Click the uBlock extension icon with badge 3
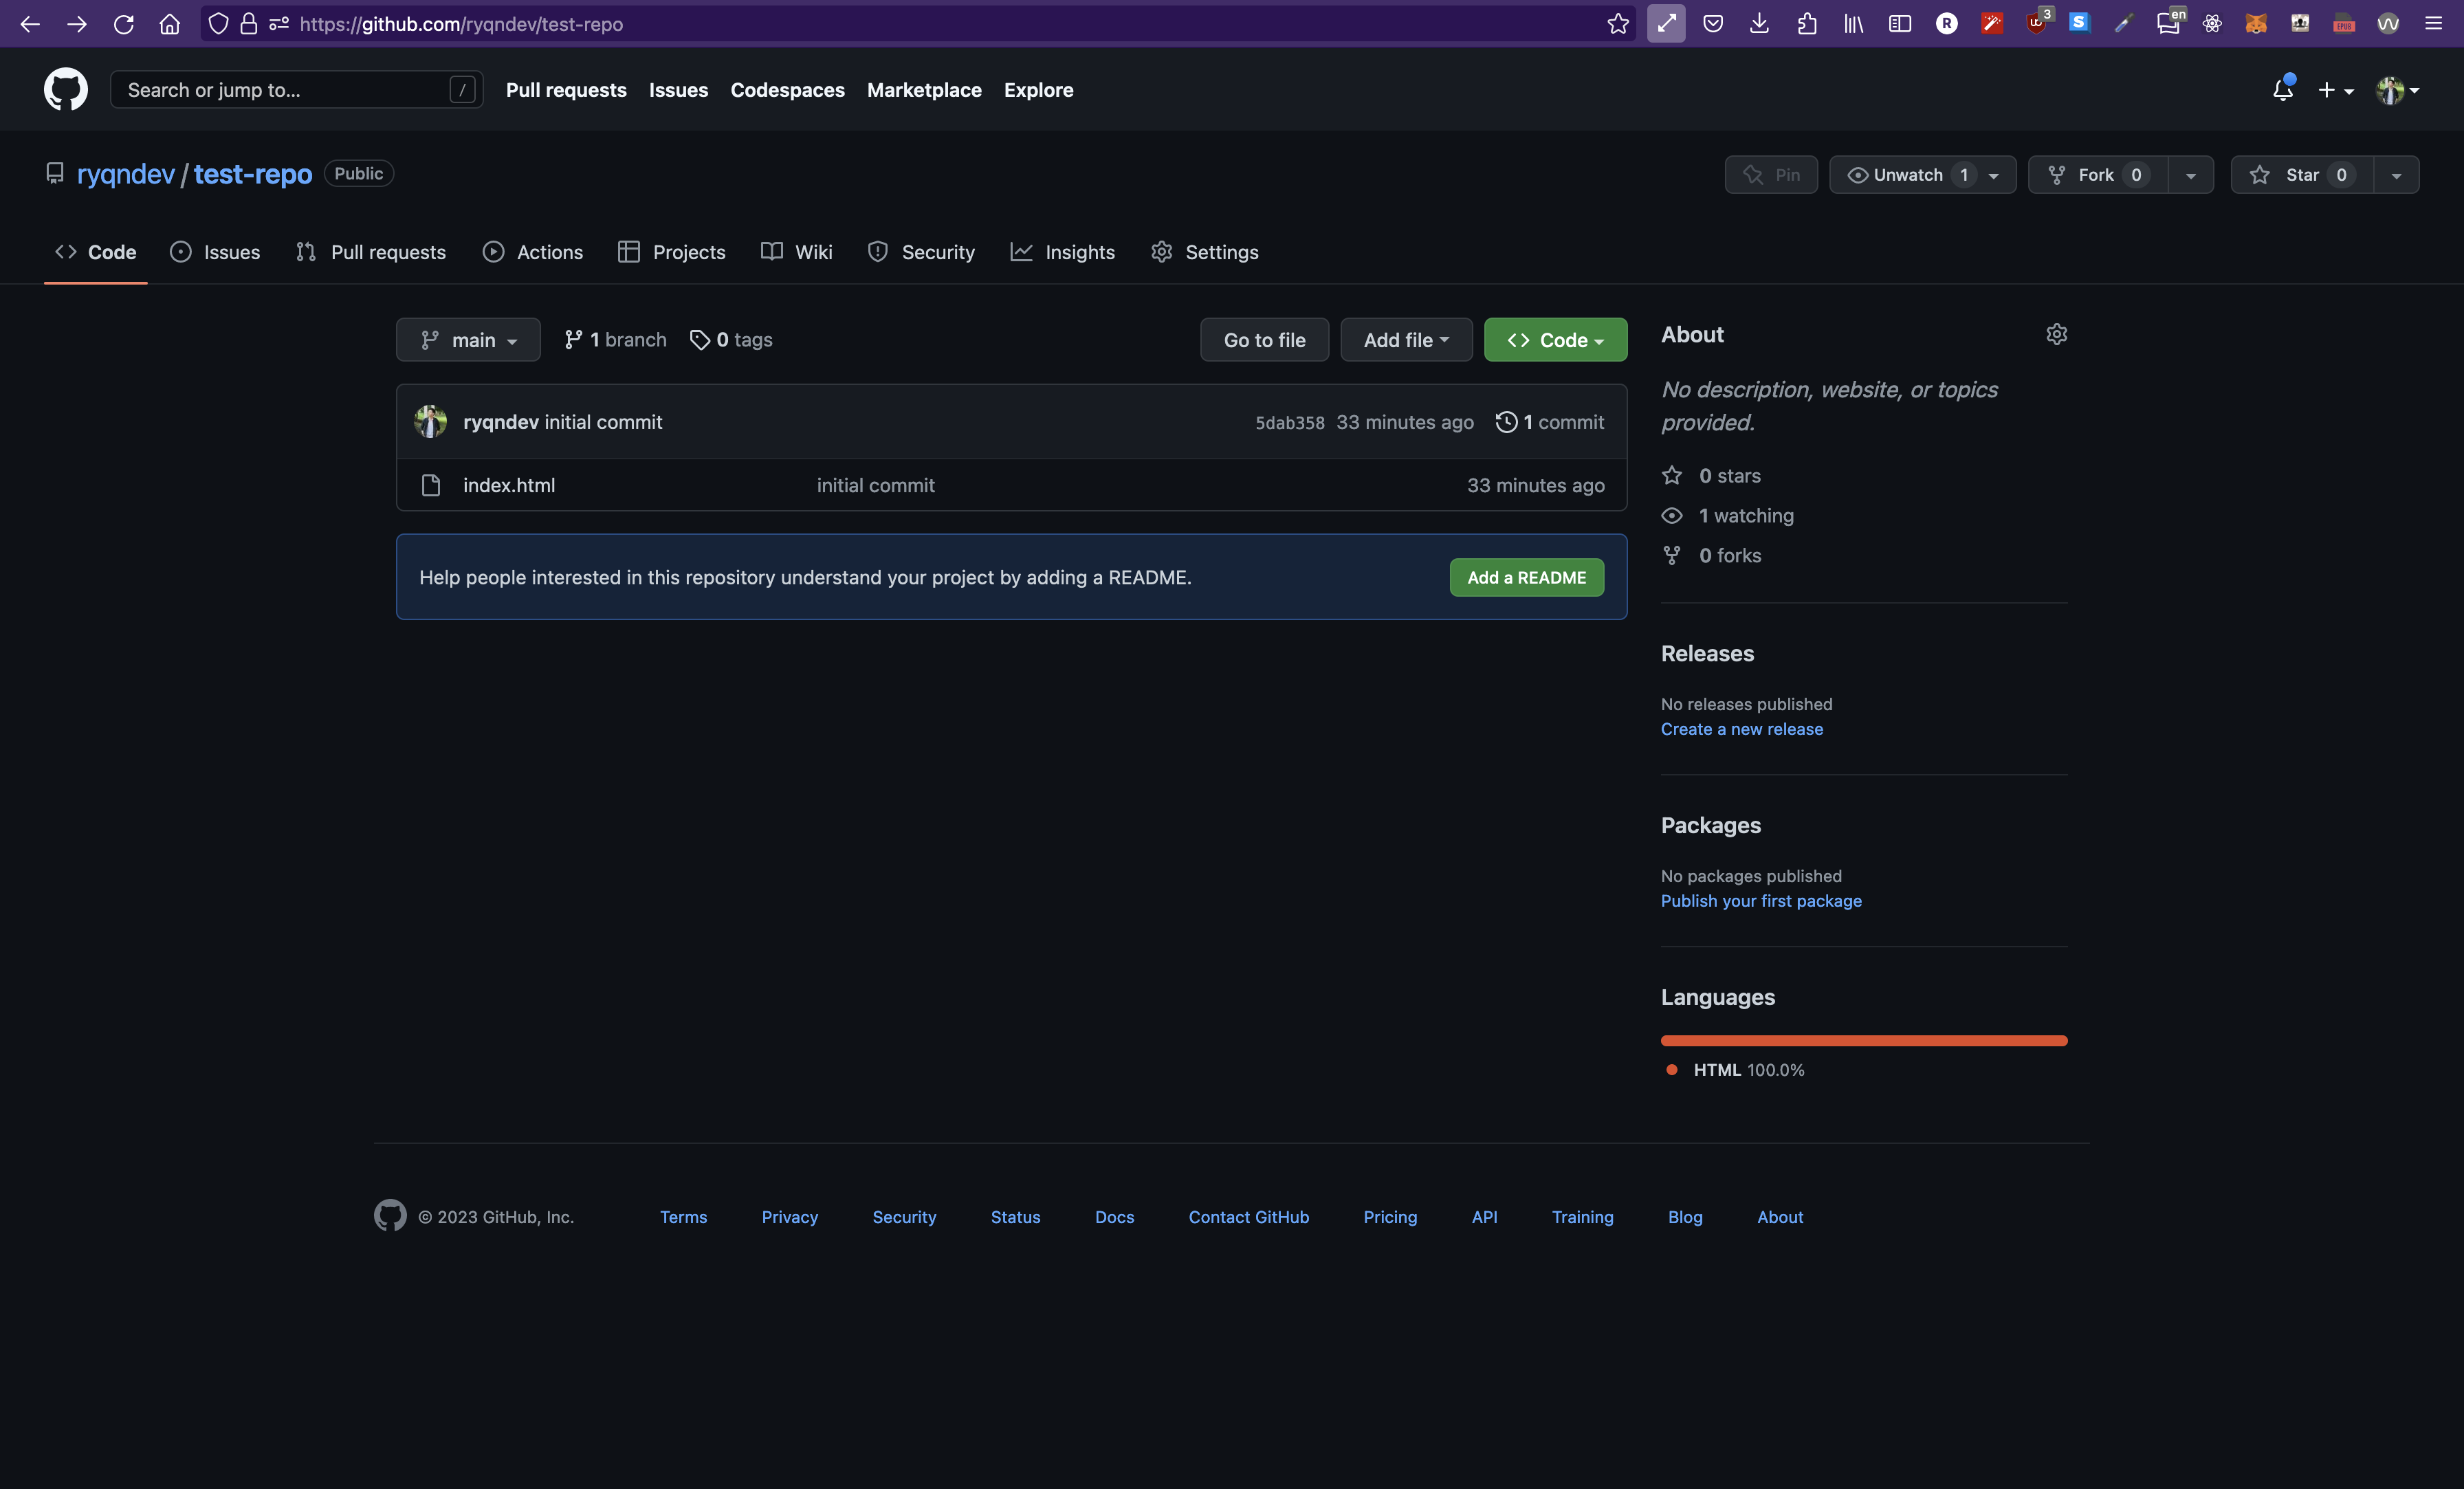Viewport: 2464px width, 1489px height. [2037, 22]
